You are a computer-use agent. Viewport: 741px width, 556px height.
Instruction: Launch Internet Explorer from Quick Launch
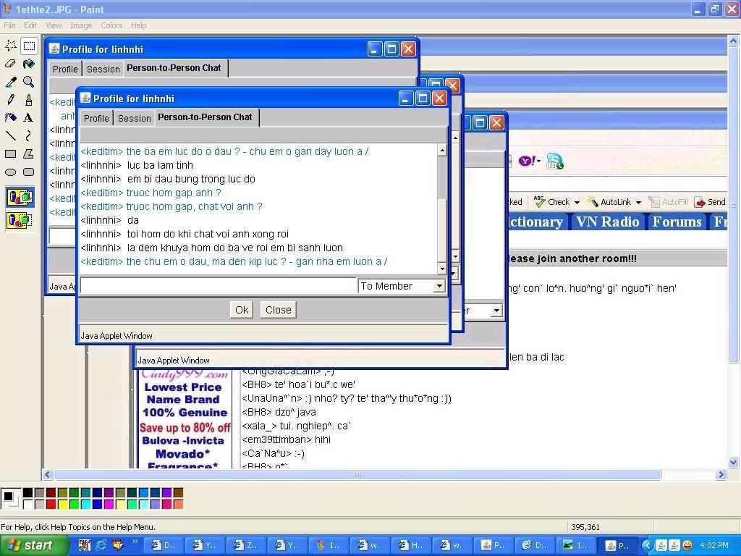point(101,545)
